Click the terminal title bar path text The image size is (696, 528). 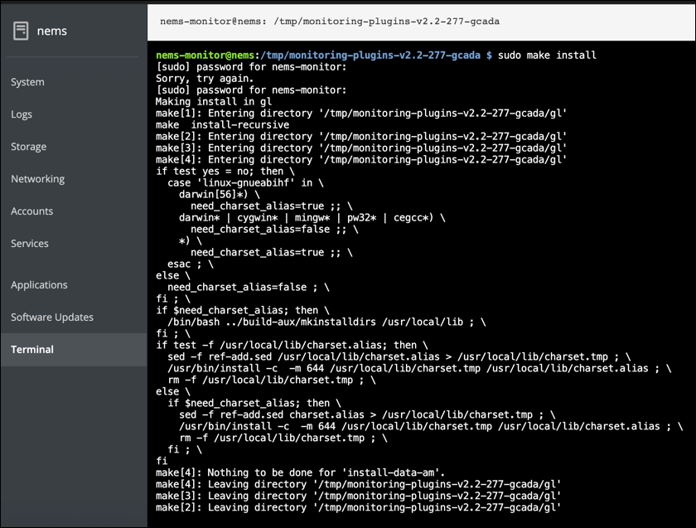(x=329, y=22)
